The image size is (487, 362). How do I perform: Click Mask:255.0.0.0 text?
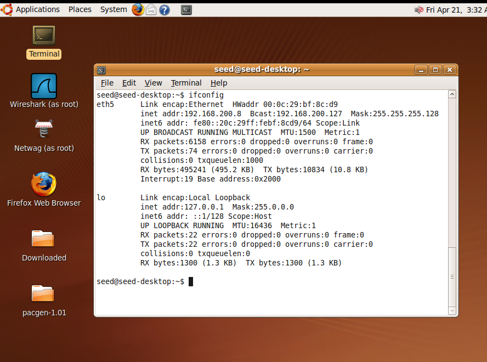[x=263, y=207]
